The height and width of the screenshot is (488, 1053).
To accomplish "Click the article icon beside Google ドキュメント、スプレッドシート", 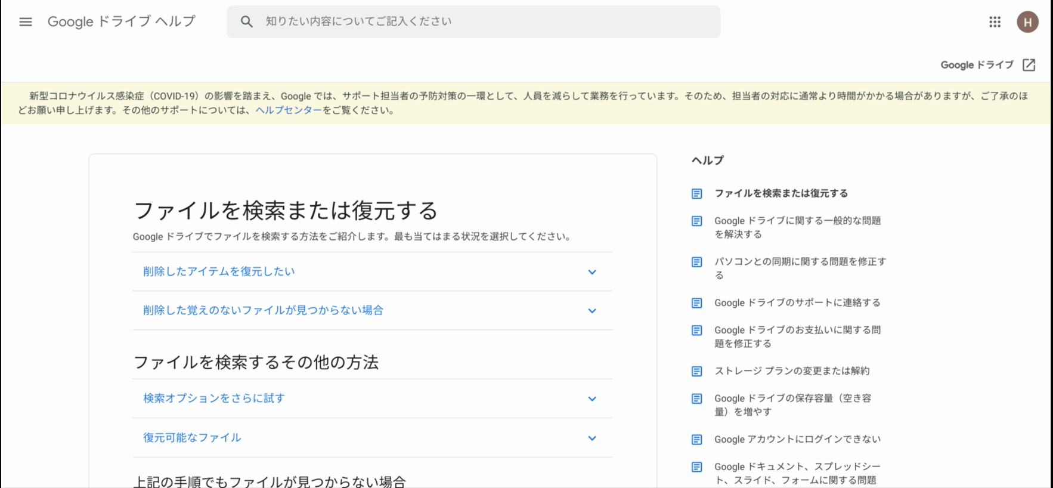I will (696, 467).
